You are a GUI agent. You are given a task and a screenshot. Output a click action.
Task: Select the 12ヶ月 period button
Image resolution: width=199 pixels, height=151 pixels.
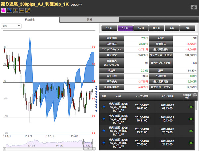click(157, 28)
